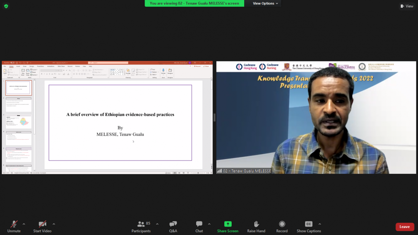Click the green screen viewing banner
This screenshot has height=235, width=418.
[194, 3]
